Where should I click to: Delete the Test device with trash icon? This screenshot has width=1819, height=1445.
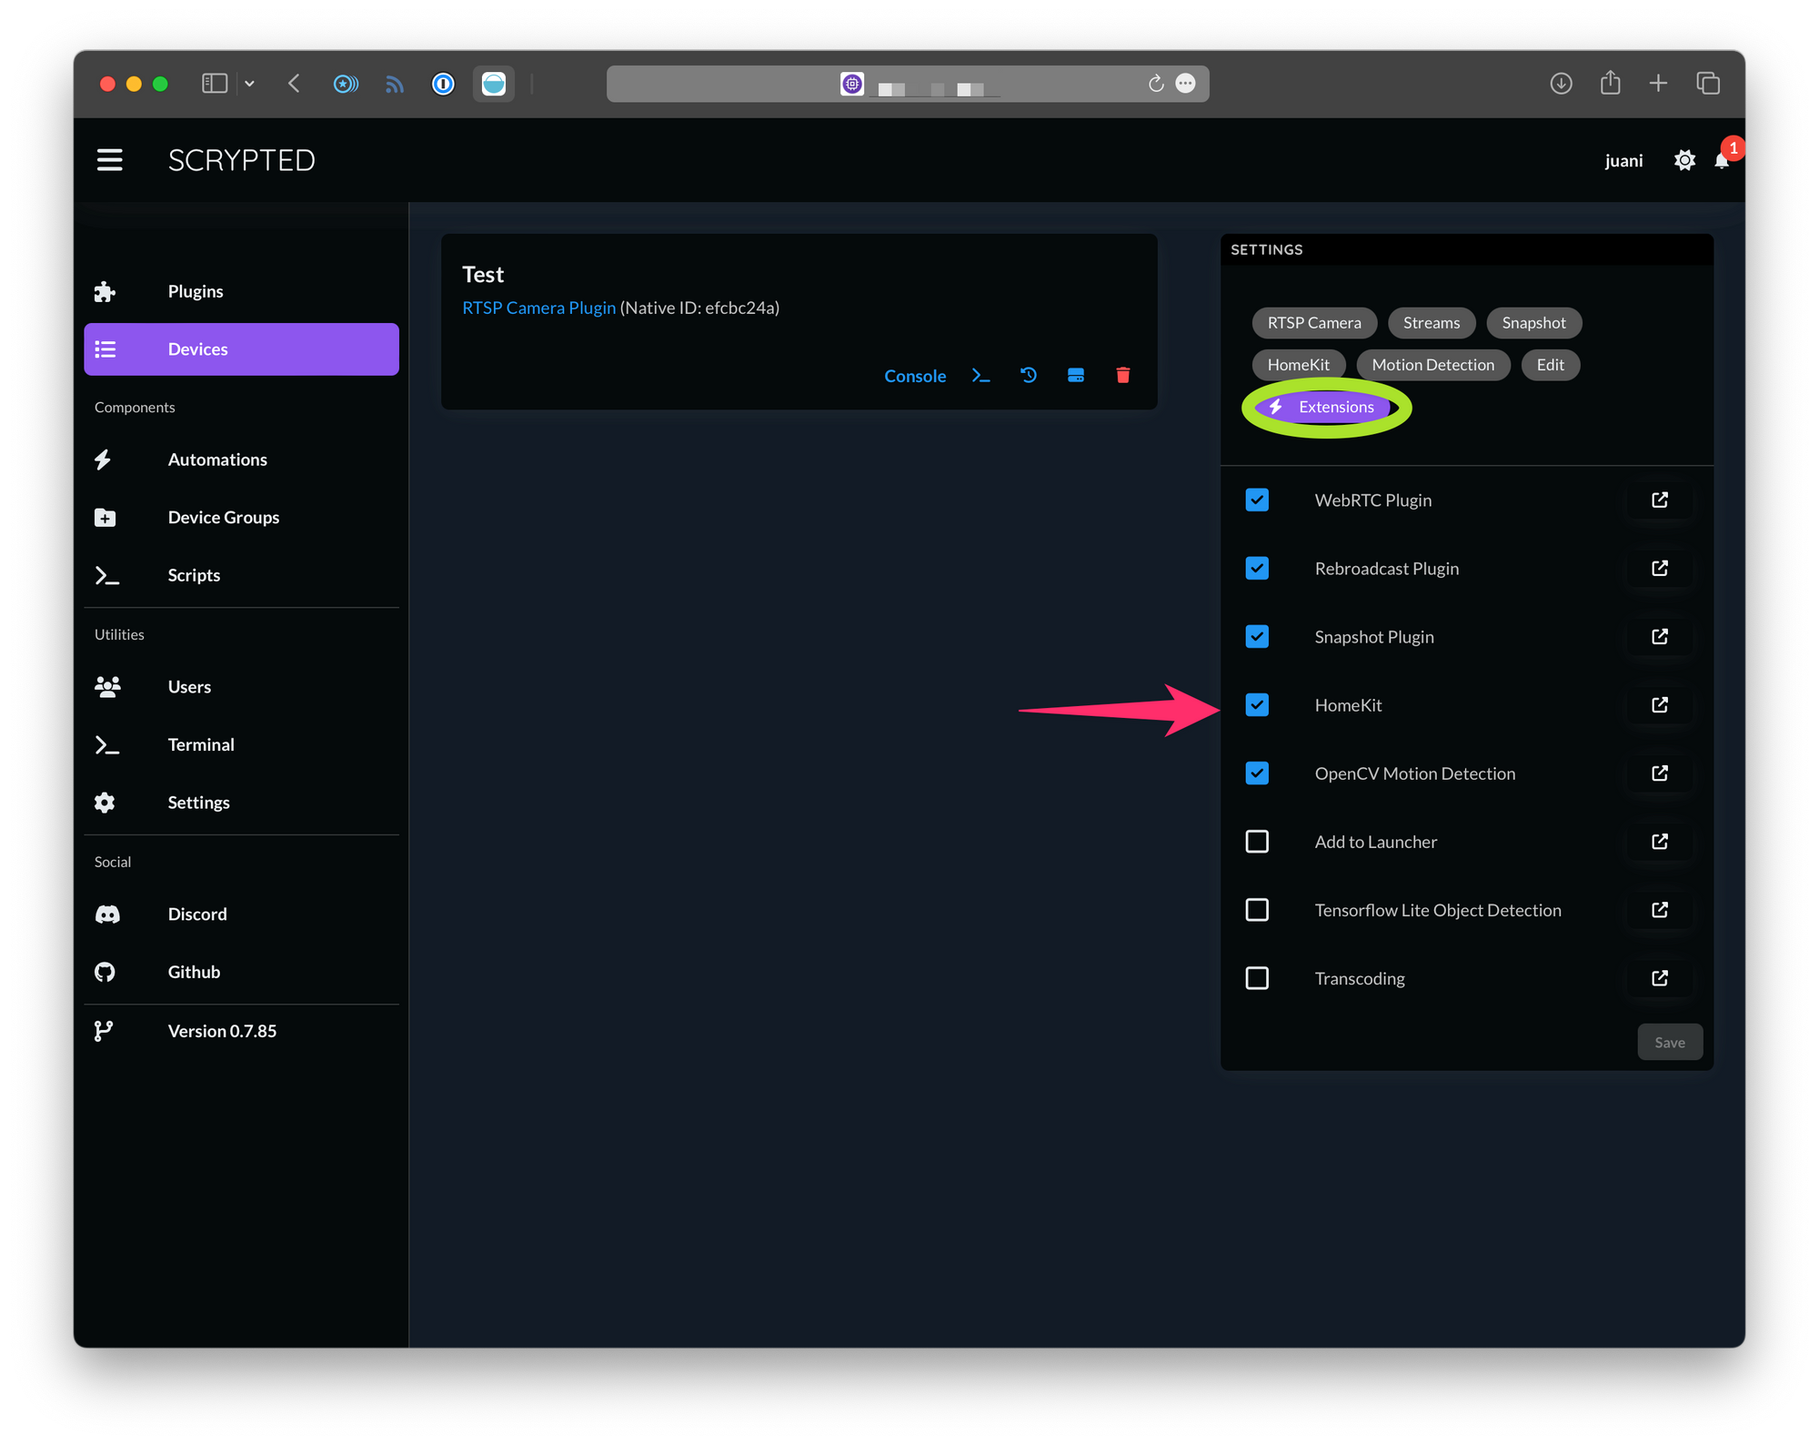(x=1122, y=375)
